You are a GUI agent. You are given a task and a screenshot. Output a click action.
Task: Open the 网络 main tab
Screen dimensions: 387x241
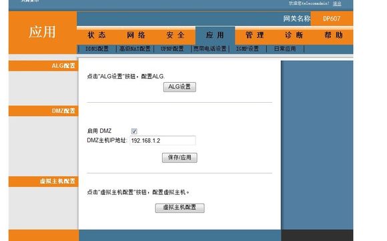click(x=136, y=35)
